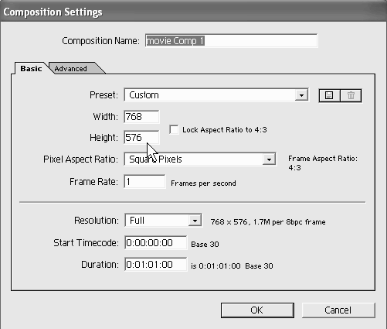Click the Height field showing 576
The width and height of the screenshot is (387, 329).
(x=141, y=138)
